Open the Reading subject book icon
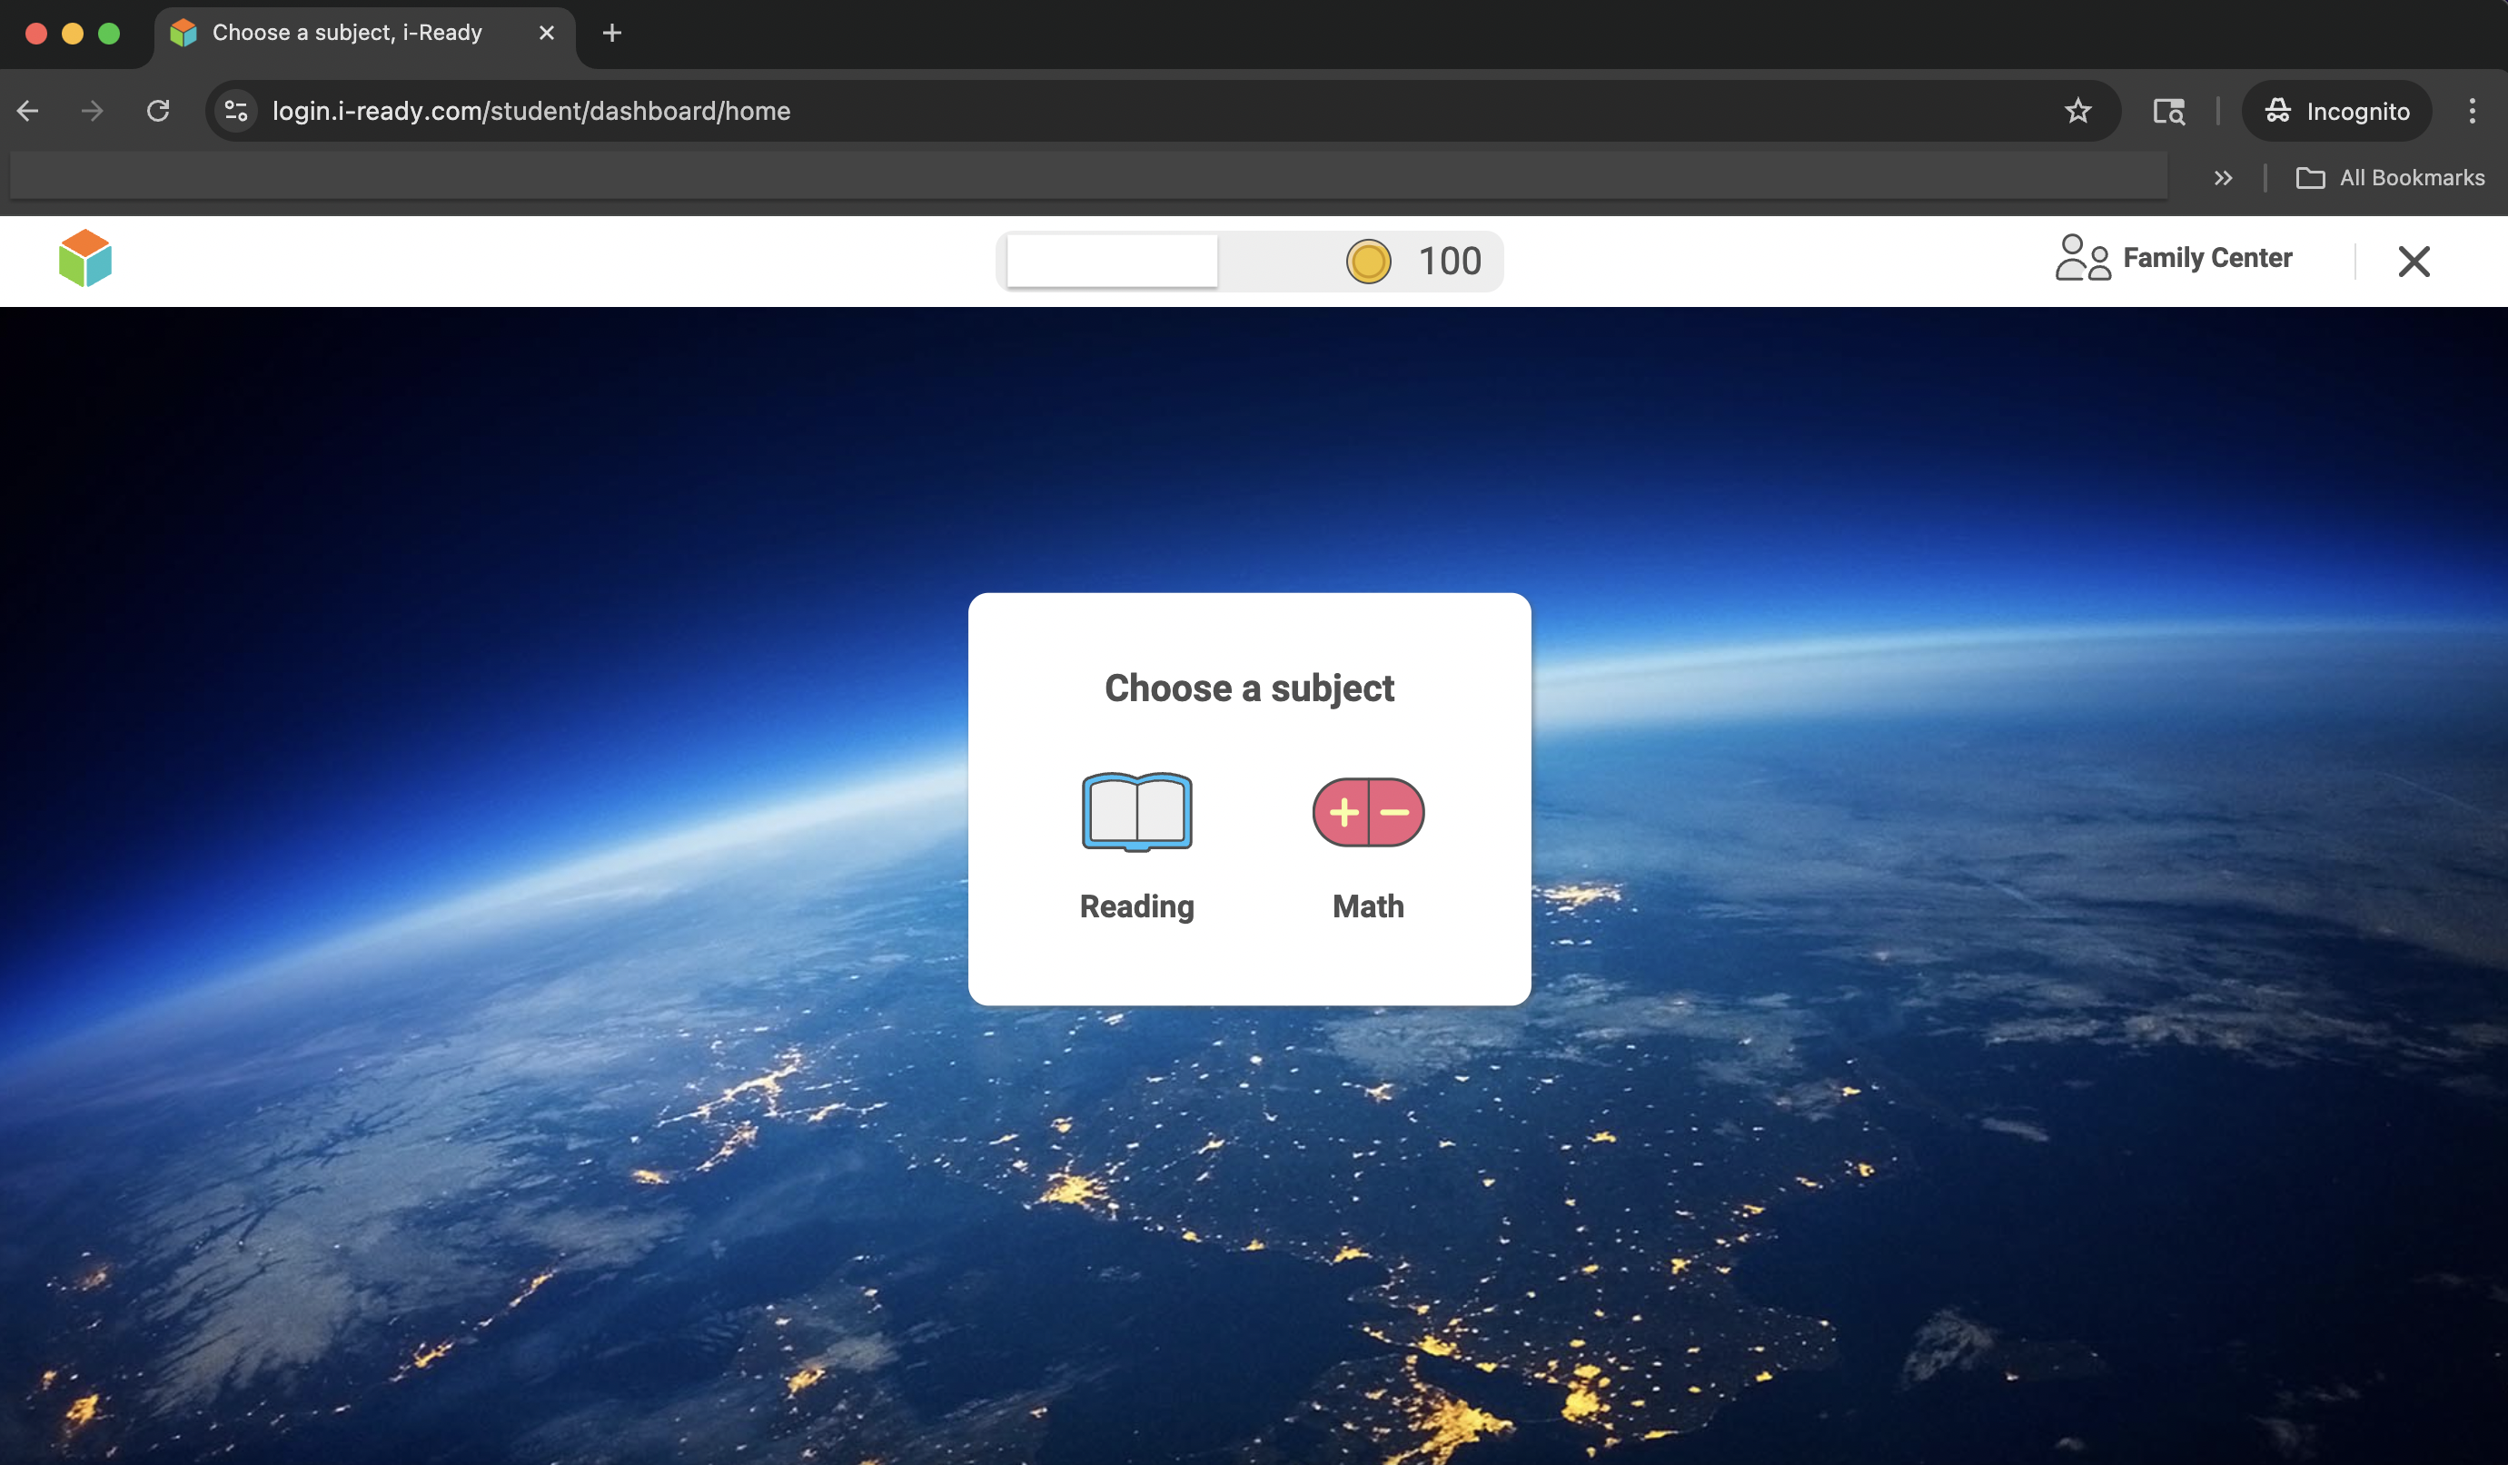This screenshot has width=2508, height=1465. click(1136, 811)
